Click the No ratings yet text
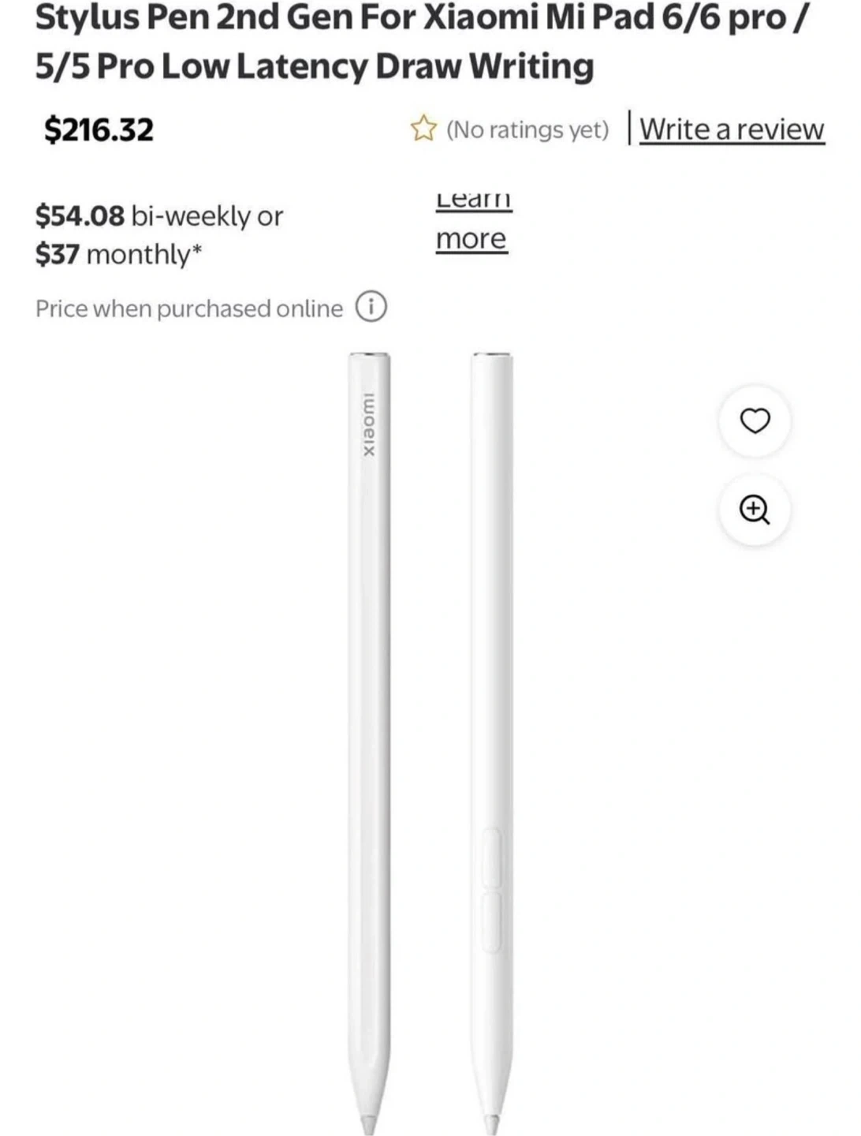Viewport: 861px width, 1136px height. coord(527,129)
